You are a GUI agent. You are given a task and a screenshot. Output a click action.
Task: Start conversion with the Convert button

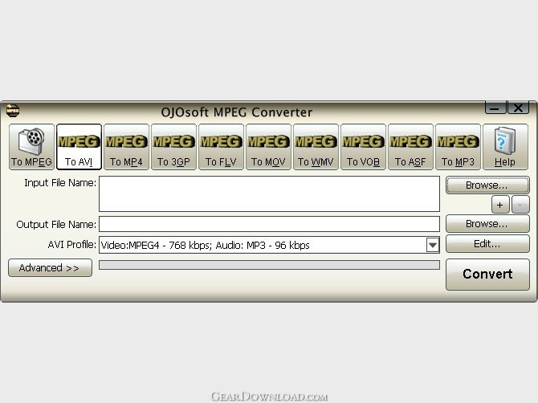click(x=487, y=274)
